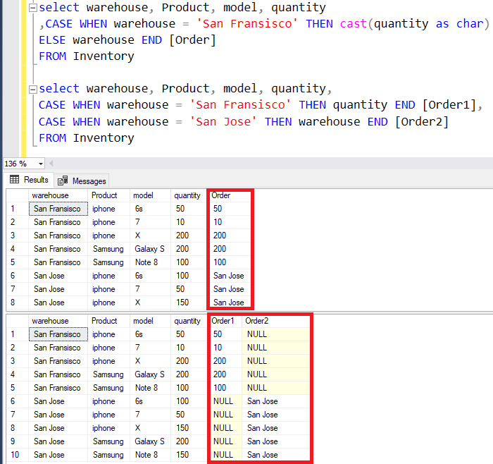This screenshot has height=464, width=493.
Task: Click Order2 NULL cell in second grid row 1
Action: 276,334
